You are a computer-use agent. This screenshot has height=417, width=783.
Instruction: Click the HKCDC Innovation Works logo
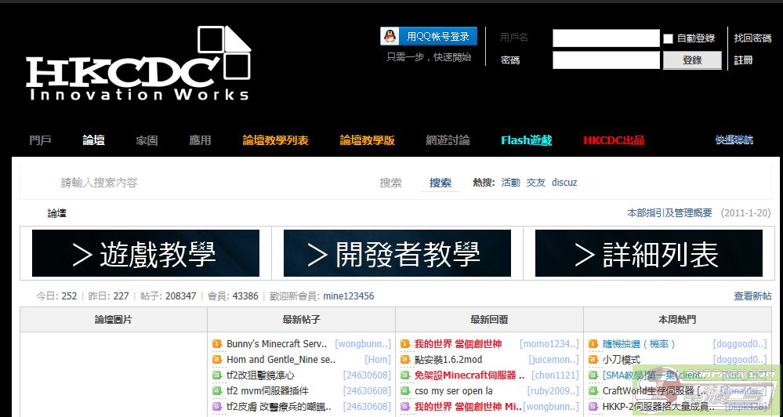point(138,66)
